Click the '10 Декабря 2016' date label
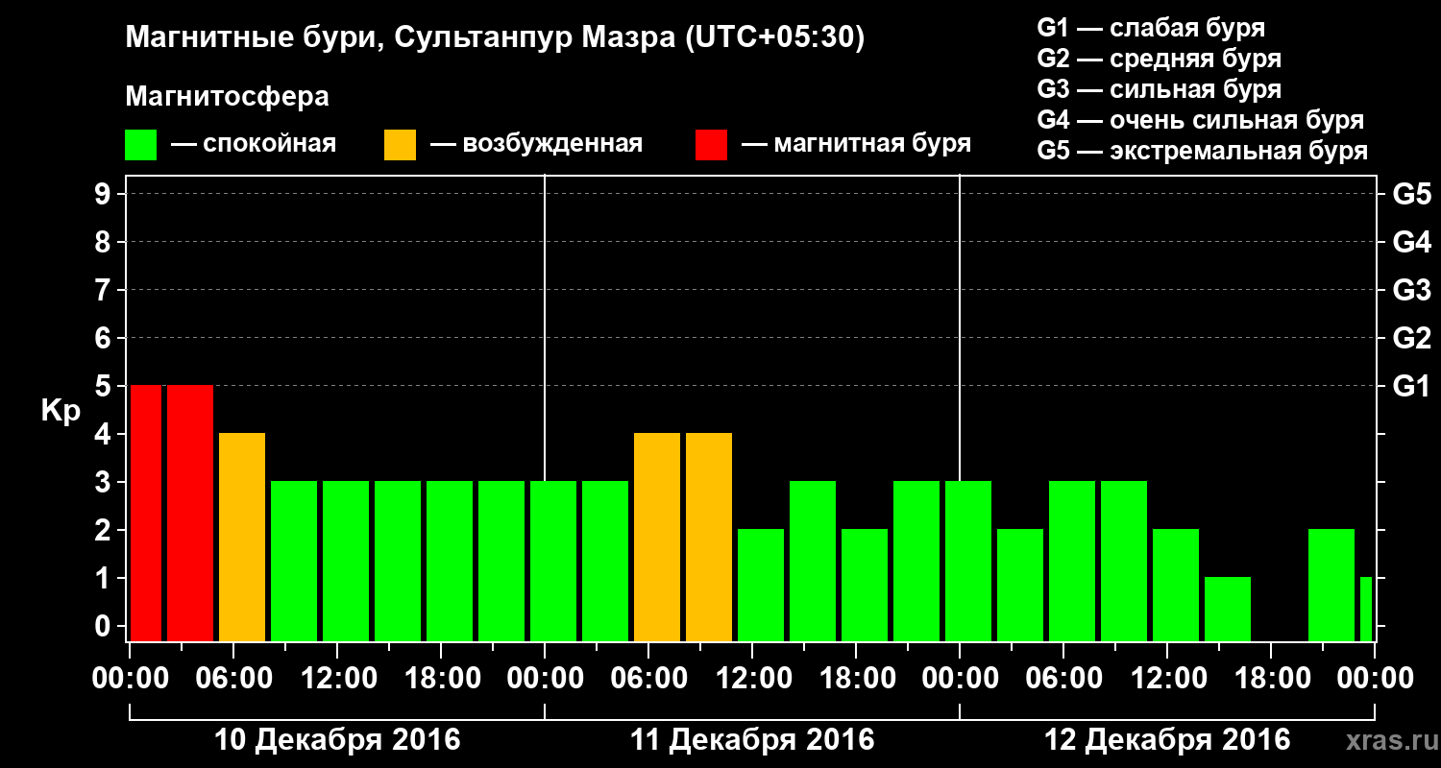1441x768 pixels. pyautogui.click(x=337, y=740)
